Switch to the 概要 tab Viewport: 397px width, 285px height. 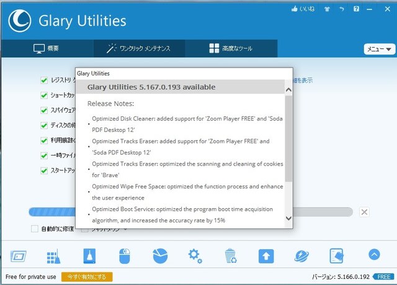[x=47, y=48]
